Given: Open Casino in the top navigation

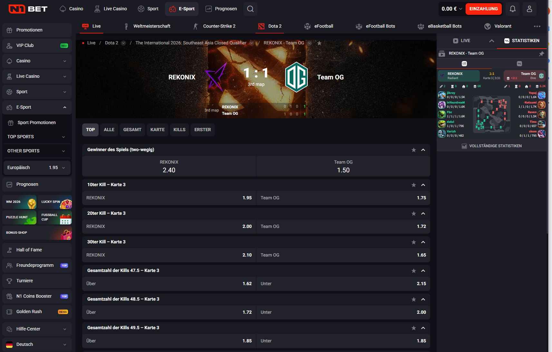Looking at the screenshot, I should [x=72, y=9].
